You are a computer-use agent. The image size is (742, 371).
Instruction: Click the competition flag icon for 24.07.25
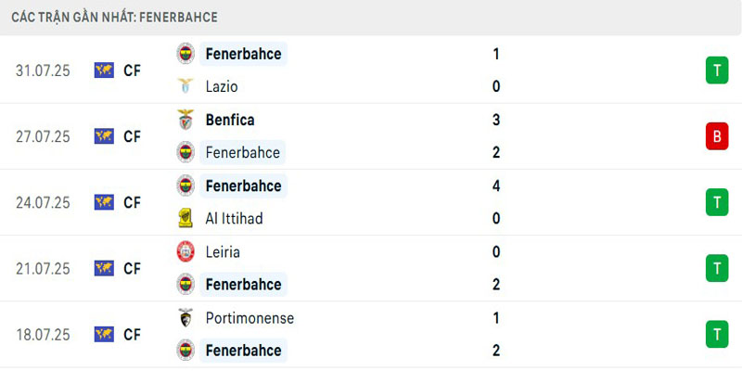(x=104, y=202)
